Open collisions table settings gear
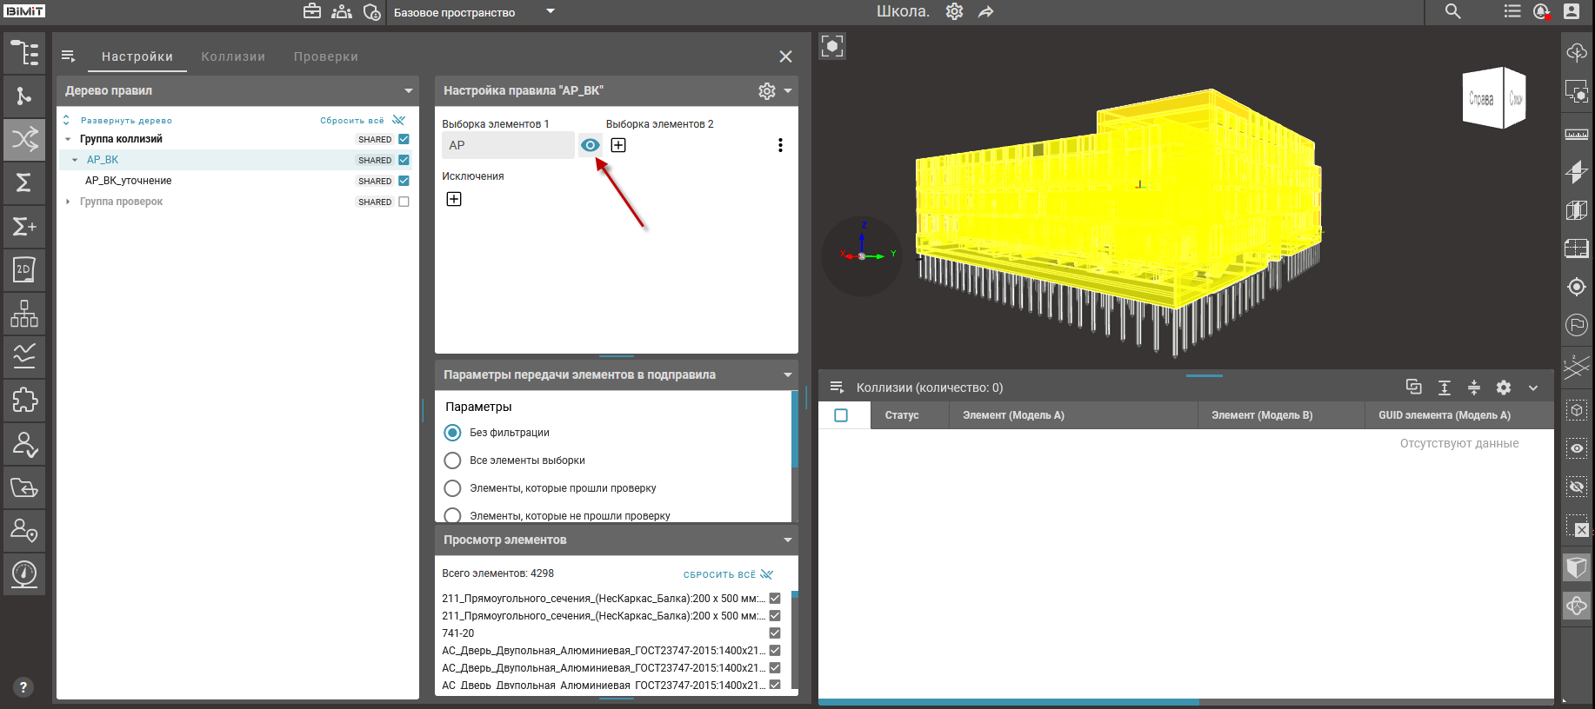The image size is (1595, 709). click(x=1504, y=388)
